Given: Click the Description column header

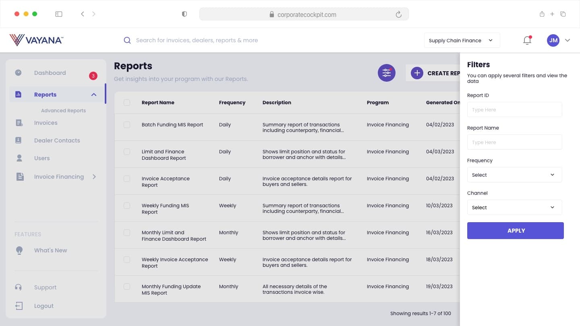Looking at the screenshot, I should (x=277, y=103).
